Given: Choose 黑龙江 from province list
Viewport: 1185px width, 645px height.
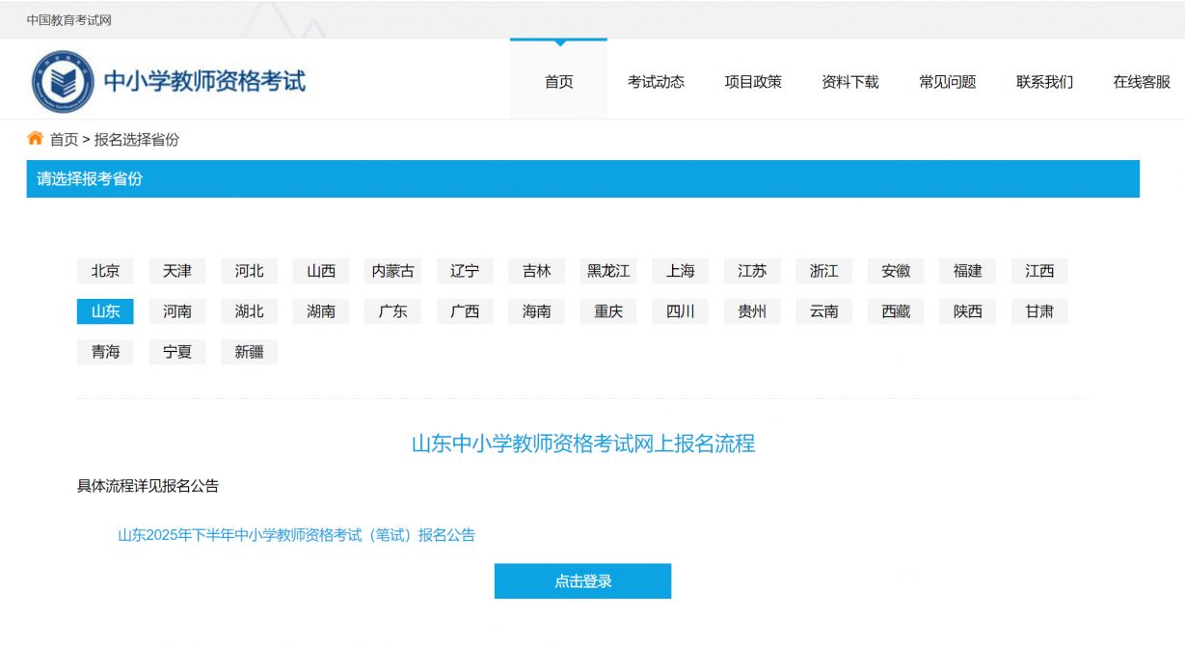Looking at the screenshot, I should [608, 271].
